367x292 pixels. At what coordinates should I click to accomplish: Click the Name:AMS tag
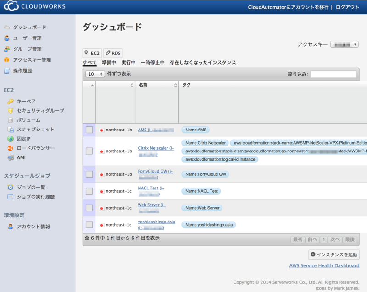[196, 130]
